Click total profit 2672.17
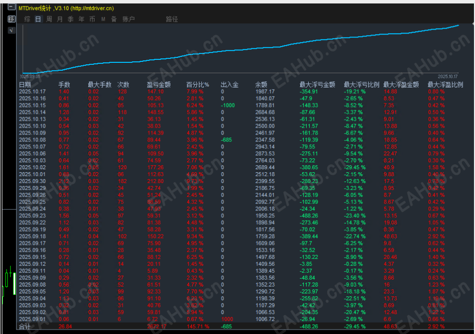 157,327
